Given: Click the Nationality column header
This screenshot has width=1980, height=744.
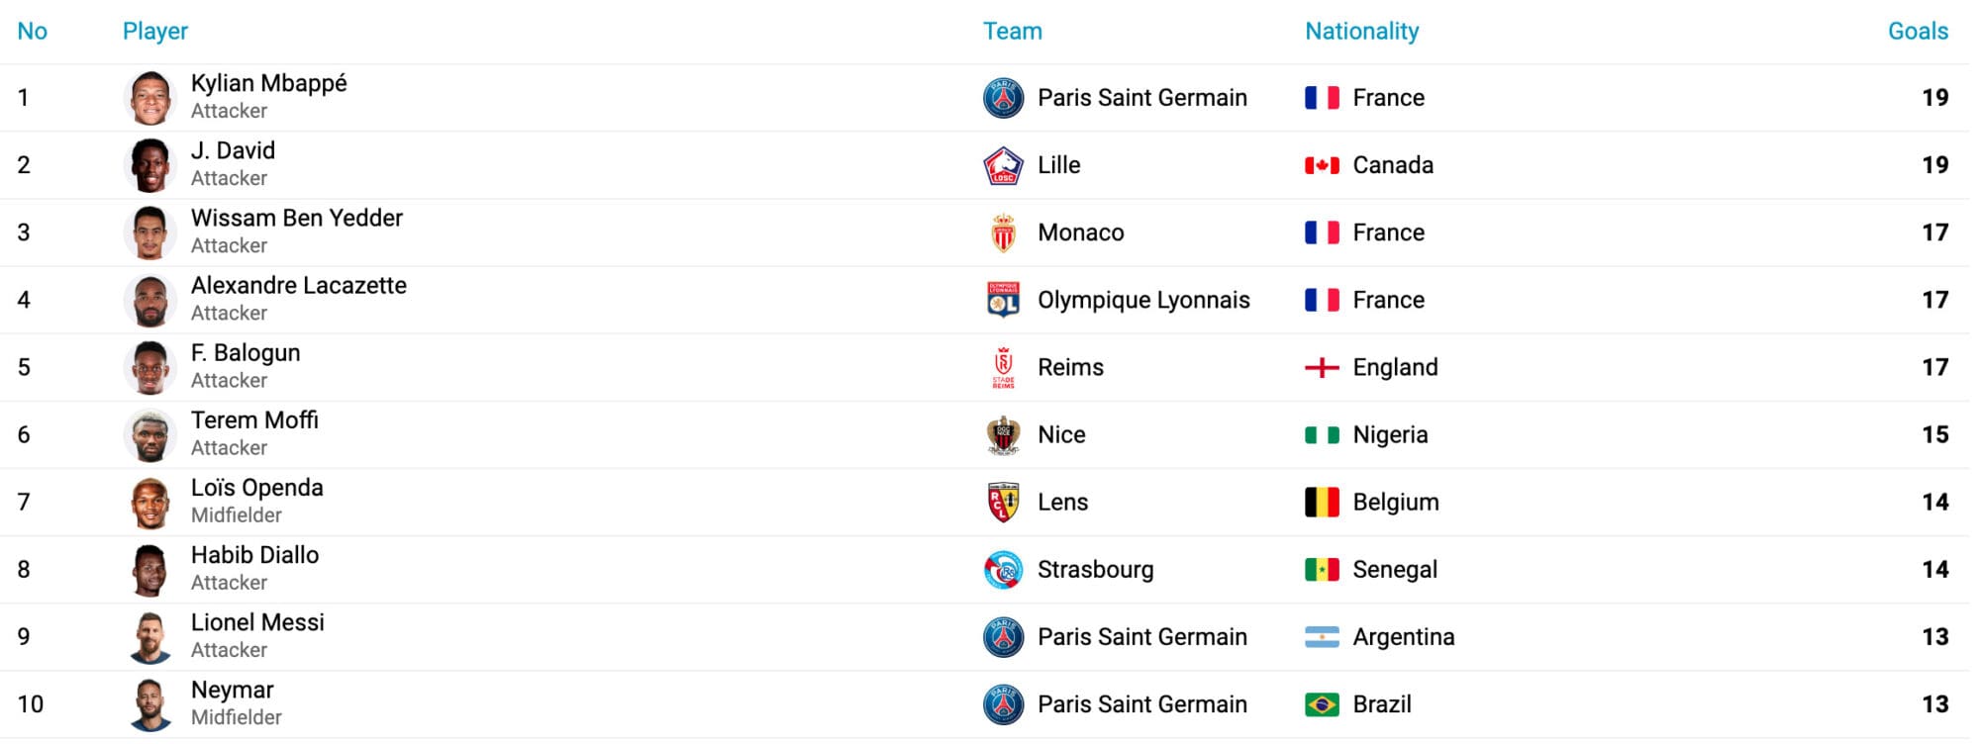Looking at the screenshot, I should 1361,31.
